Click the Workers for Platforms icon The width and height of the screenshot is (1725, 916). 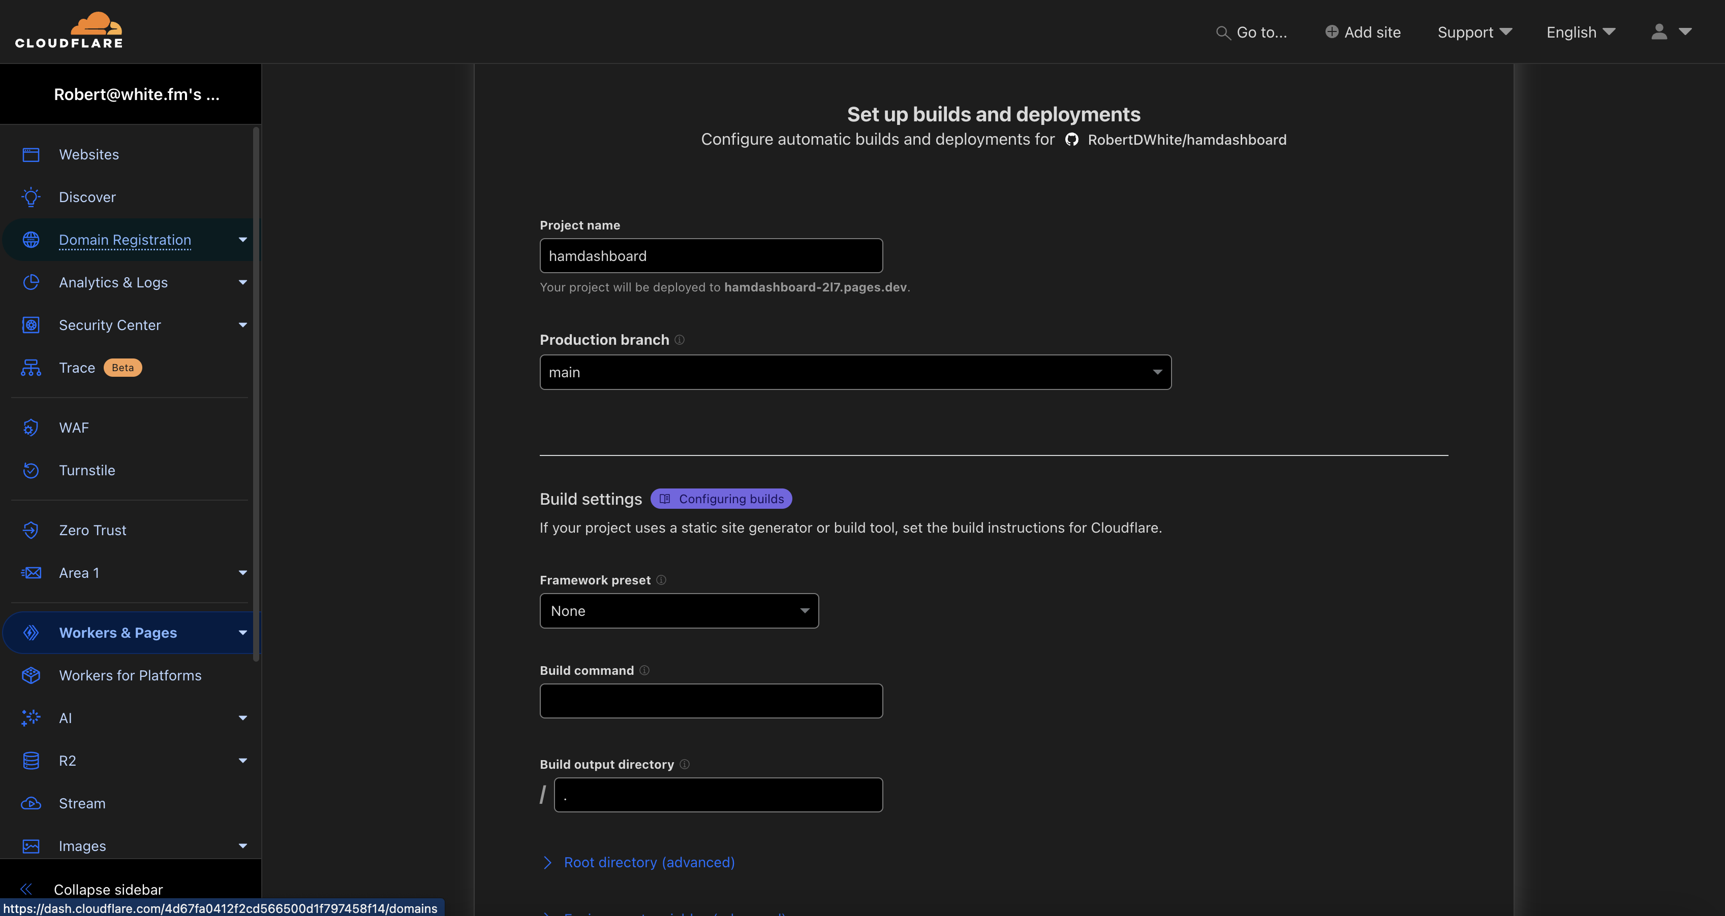[x=31, y=676]
